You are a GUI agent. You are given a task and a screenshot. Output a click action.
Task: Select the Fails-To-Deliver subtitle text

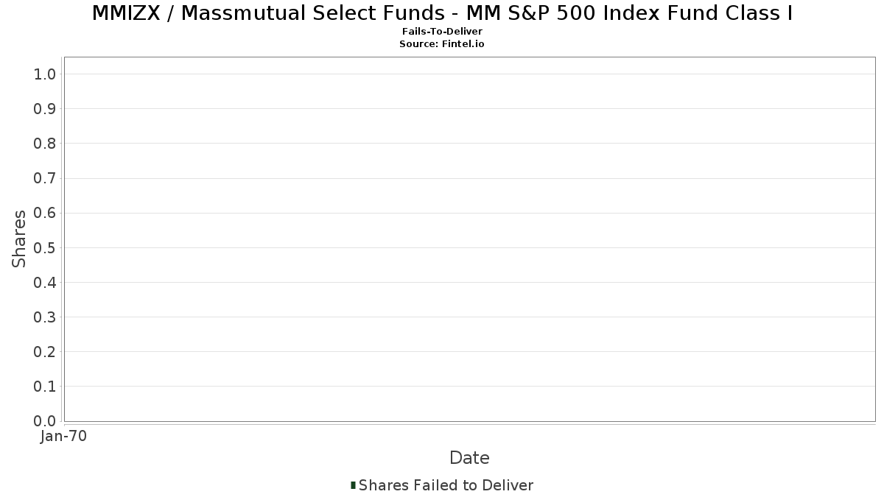(442, 32)
